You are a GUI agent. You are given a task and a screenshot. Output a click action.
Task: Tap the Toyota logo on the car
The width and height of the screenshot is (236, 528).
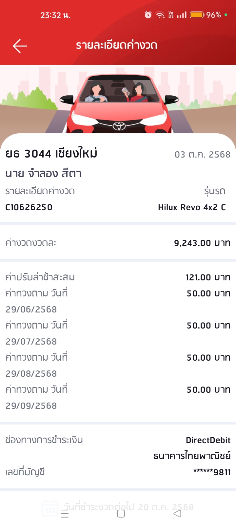click(x=119, y=126)
